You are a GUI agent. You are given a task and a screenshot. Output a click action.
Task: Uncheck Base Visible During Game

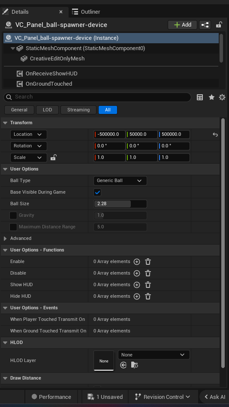tap(97, 192)
